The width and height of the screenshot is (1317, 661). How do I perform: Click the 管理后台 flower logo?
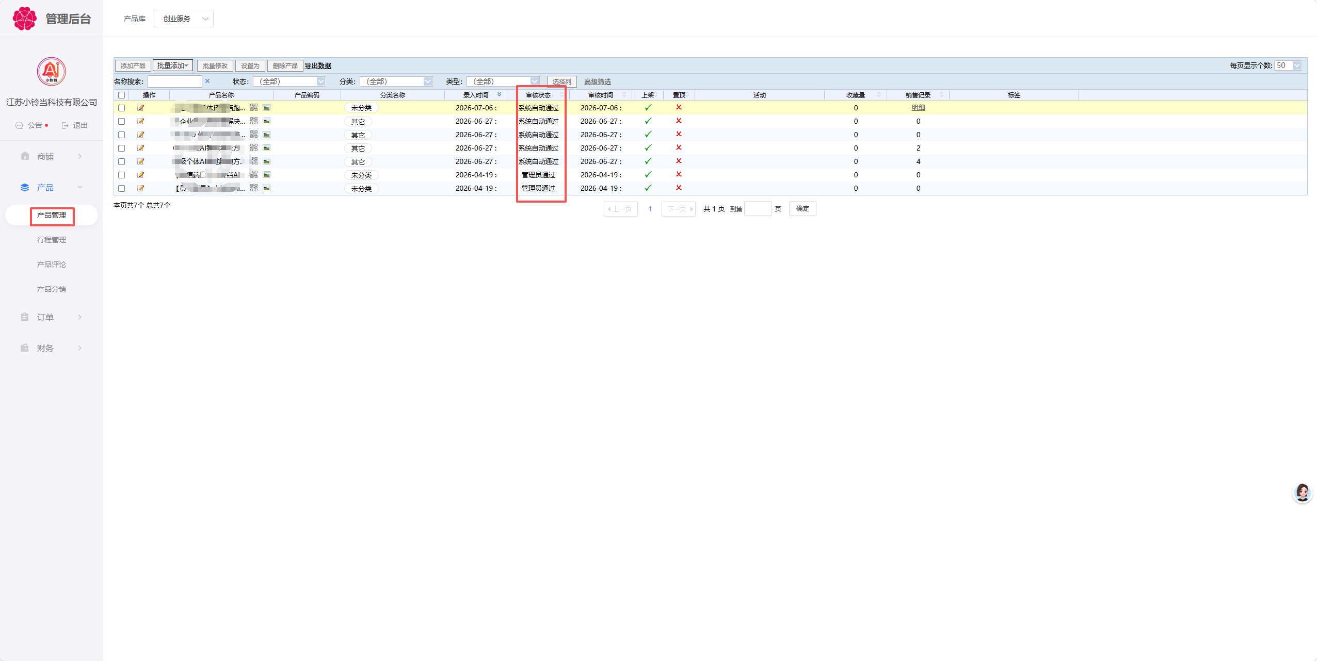click(25, 19)
